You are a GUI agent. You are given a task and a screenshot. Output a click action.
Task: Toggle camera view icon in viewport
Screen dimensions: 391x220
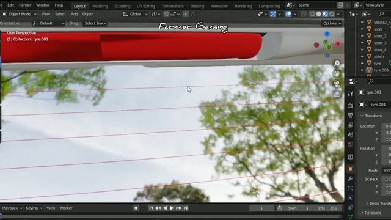tap(337, 84)
